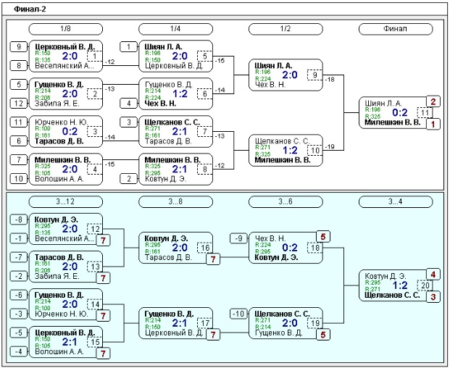The height and width of the screenshot is (368, 450).
Task: Click the "Финал-2" bracket title
Action: [30, 9]
